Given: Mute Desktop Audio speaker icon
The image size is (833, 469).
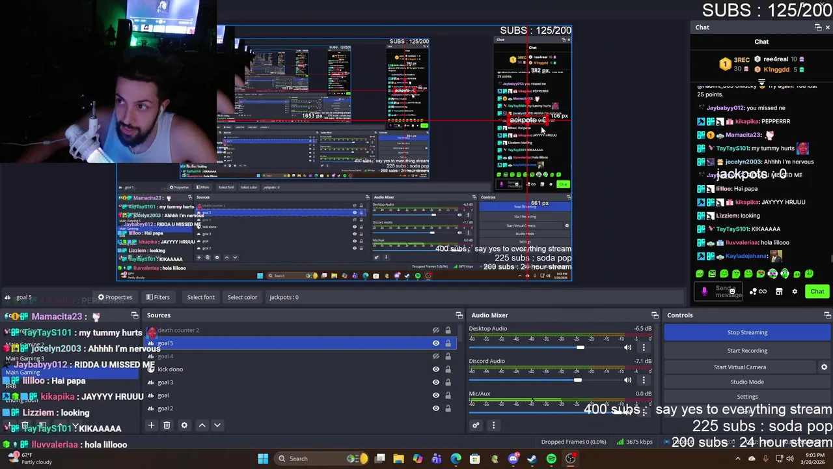Looking at the screenshot, I should [627, 347].
